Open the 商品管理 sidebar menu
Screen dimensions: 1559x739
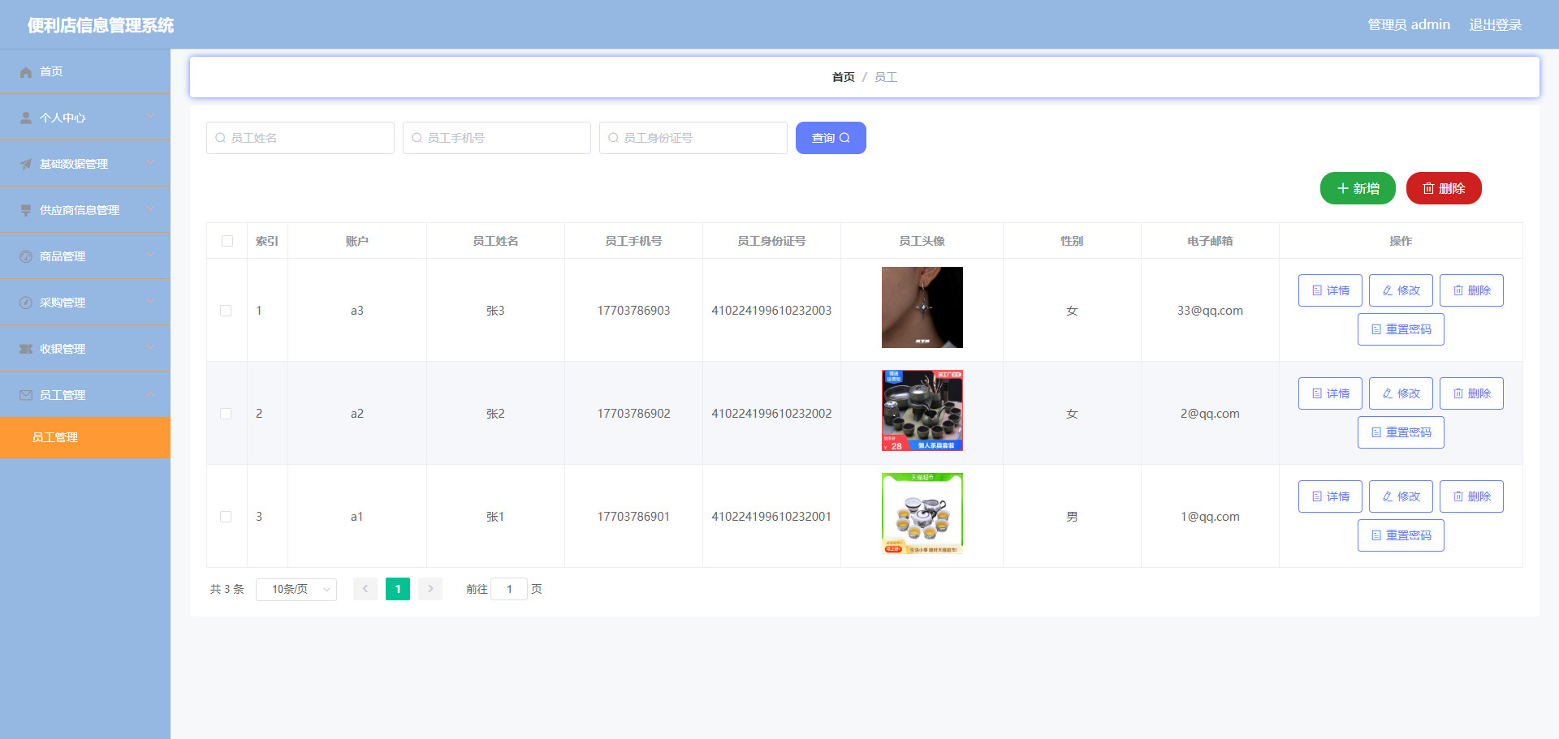pos(85,256)
